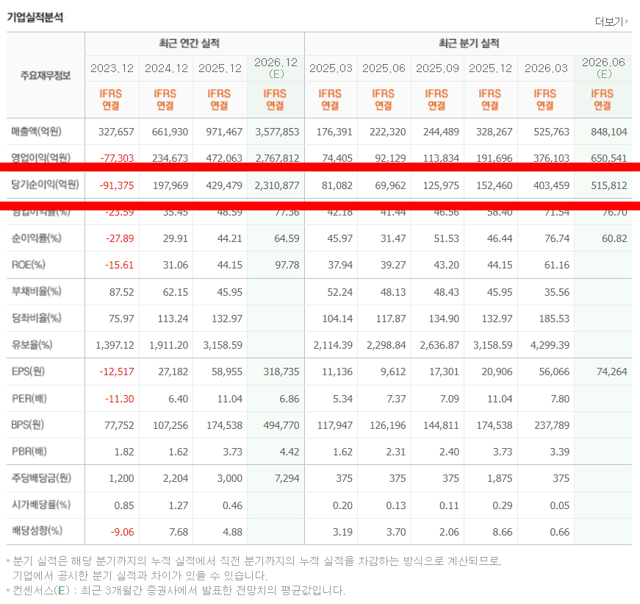Click the 최근 분기 실적 header
640x604 pixels.
[469, 43]
